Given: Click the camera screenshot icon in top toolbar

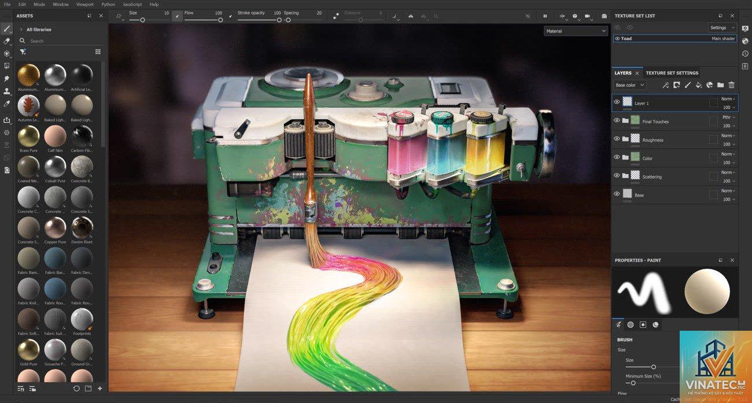Looking at the screenshot, I should 604,16.
